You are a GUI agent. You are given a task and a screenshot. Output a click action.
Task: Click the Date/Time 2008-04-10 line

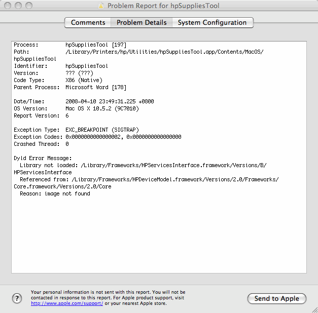click(x=84, y=101)
